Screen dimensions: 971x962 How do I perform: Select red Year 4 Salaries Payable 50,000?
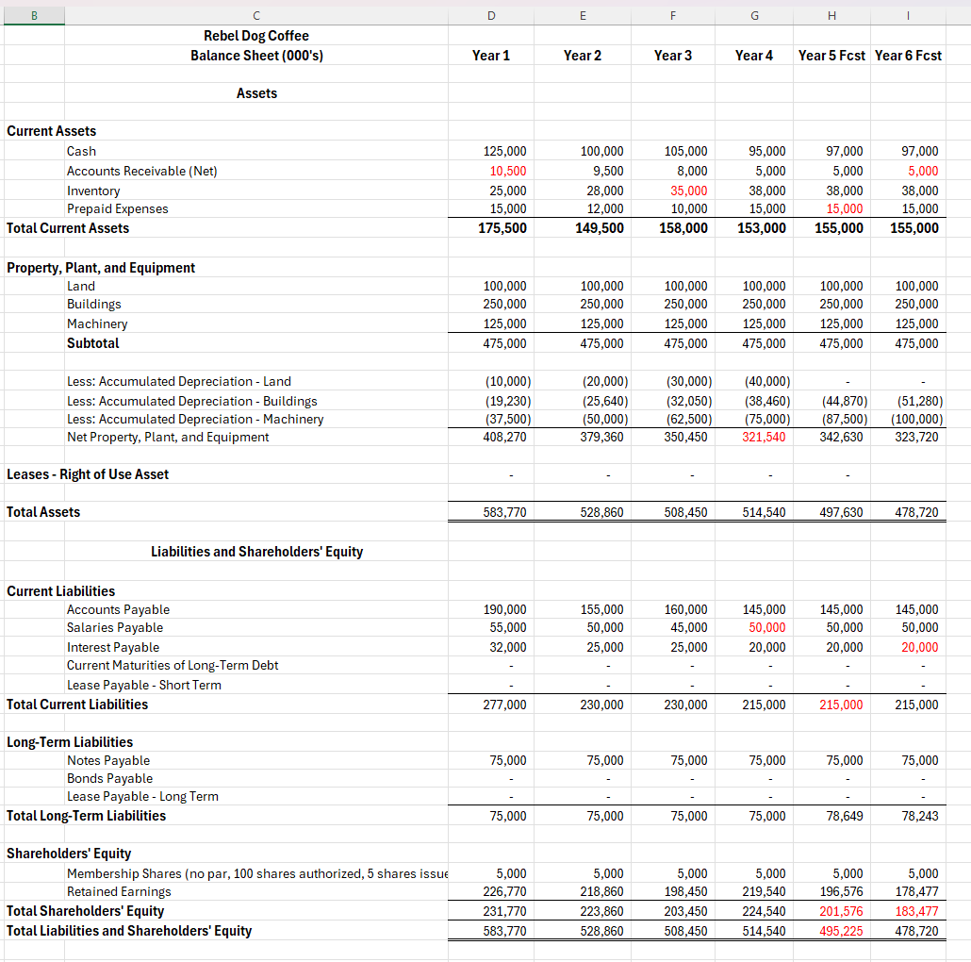(x=766, y=628)
